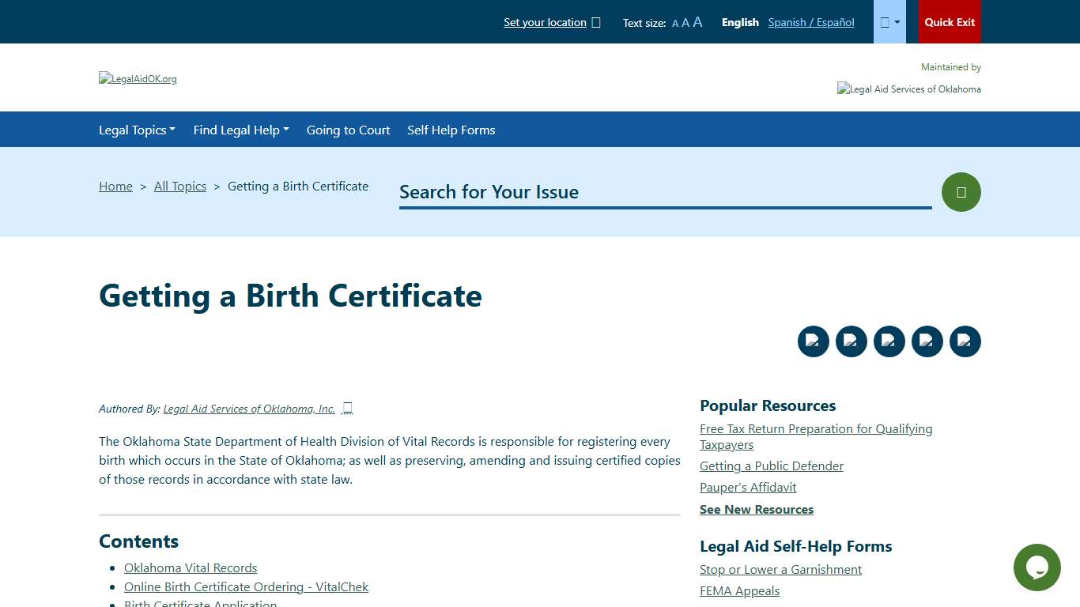Click the last share icon in the row
This screenshot has height=607, width=1080.
point(965,341)
